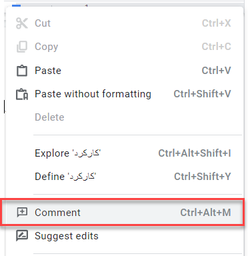Choose Paste from the context menu
Image resolution: width=248 pixels, height=256 pixels.
(125, 71)
